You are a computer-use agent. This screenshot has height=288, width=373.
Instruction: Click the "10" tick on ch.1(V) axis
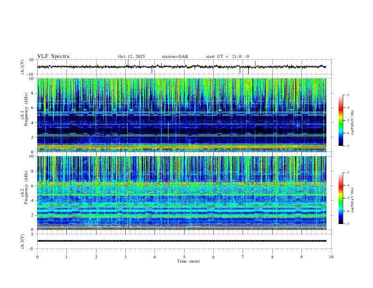click(32, 60)
